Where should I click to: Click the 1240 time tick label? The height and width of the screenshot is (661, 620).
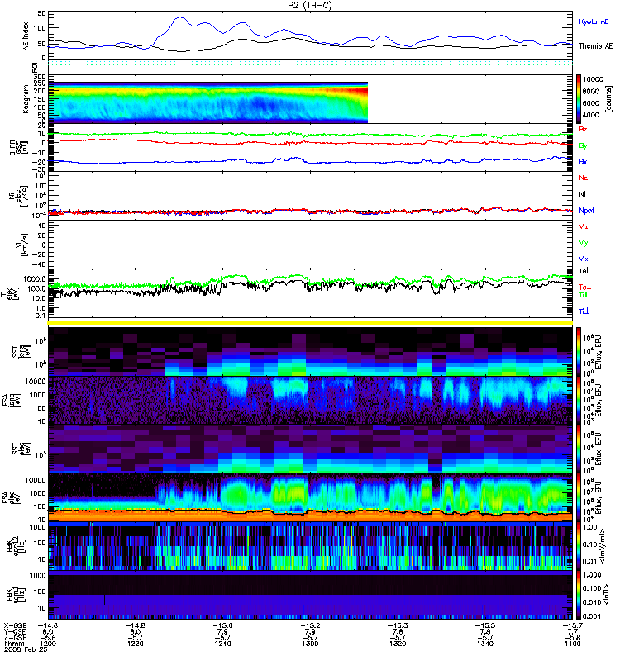click(222, 644)
